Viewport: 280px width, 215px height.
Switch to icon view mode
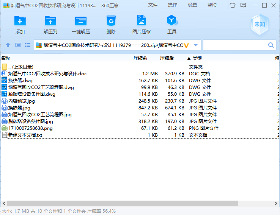click(x=18, y=45)
